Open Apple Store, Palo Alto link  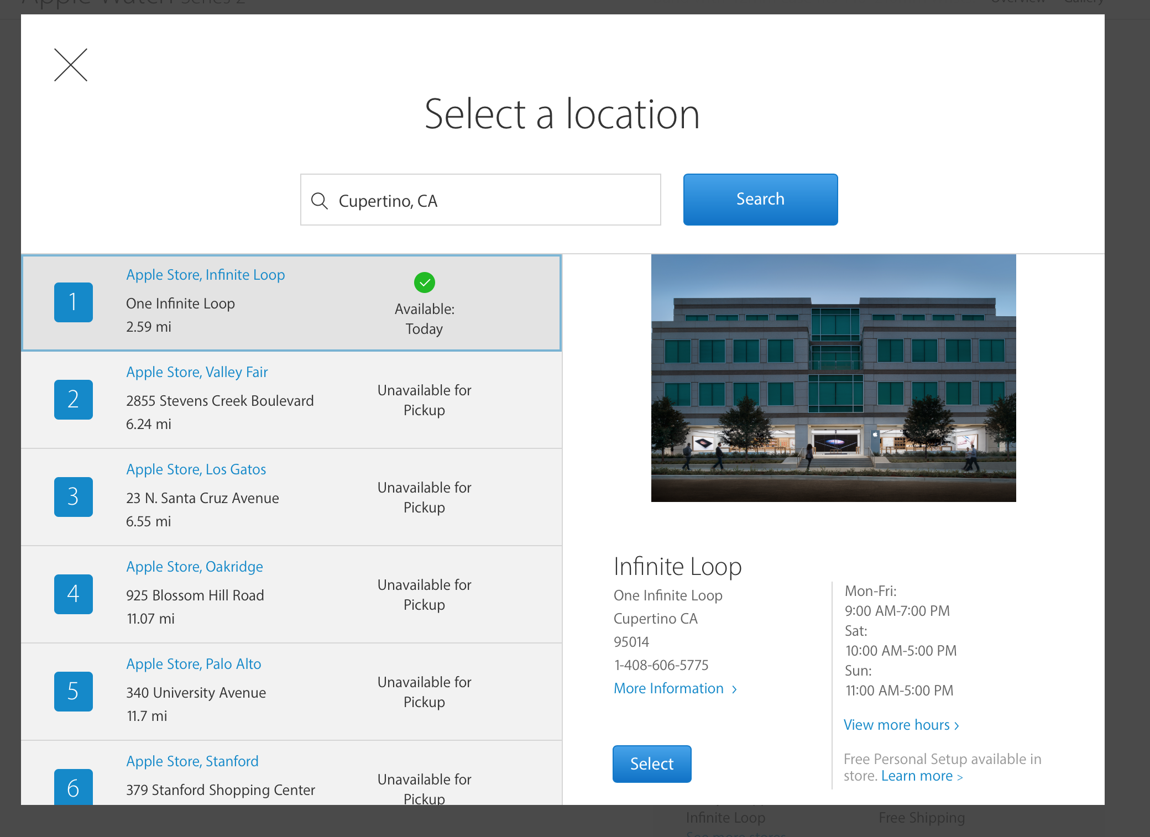coord(194,664)
